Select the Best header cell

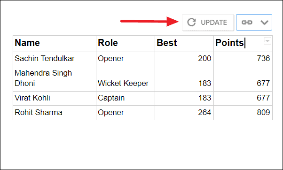(x=184, y=44)
